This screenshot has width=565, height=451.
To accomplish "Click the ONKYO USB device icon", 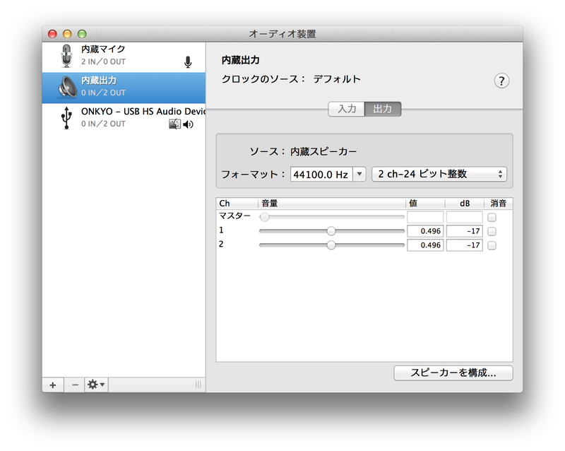I will pyautogui.click(x=66, y=118).
